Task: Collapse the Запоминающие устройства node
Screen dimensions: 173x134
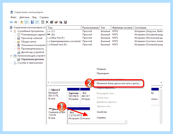Action: [11, 56]
